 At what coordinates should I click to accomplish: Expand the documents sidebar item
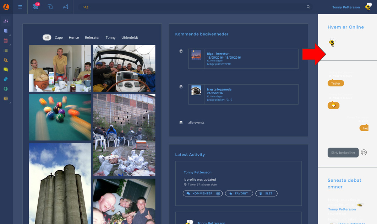coord(6,31)
